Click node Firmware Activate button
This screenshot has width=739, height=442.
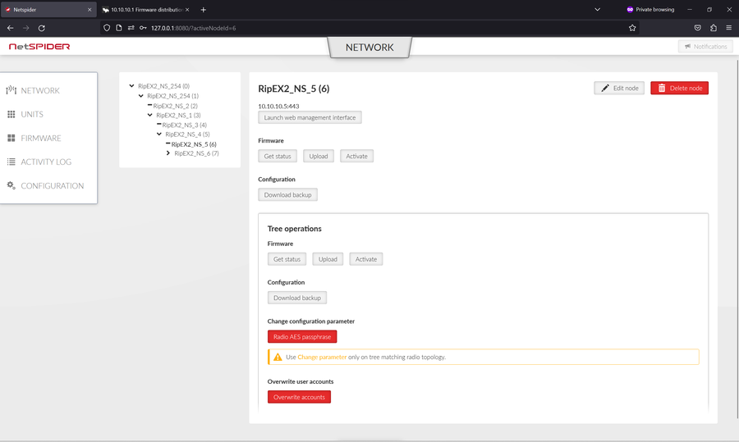356,157
